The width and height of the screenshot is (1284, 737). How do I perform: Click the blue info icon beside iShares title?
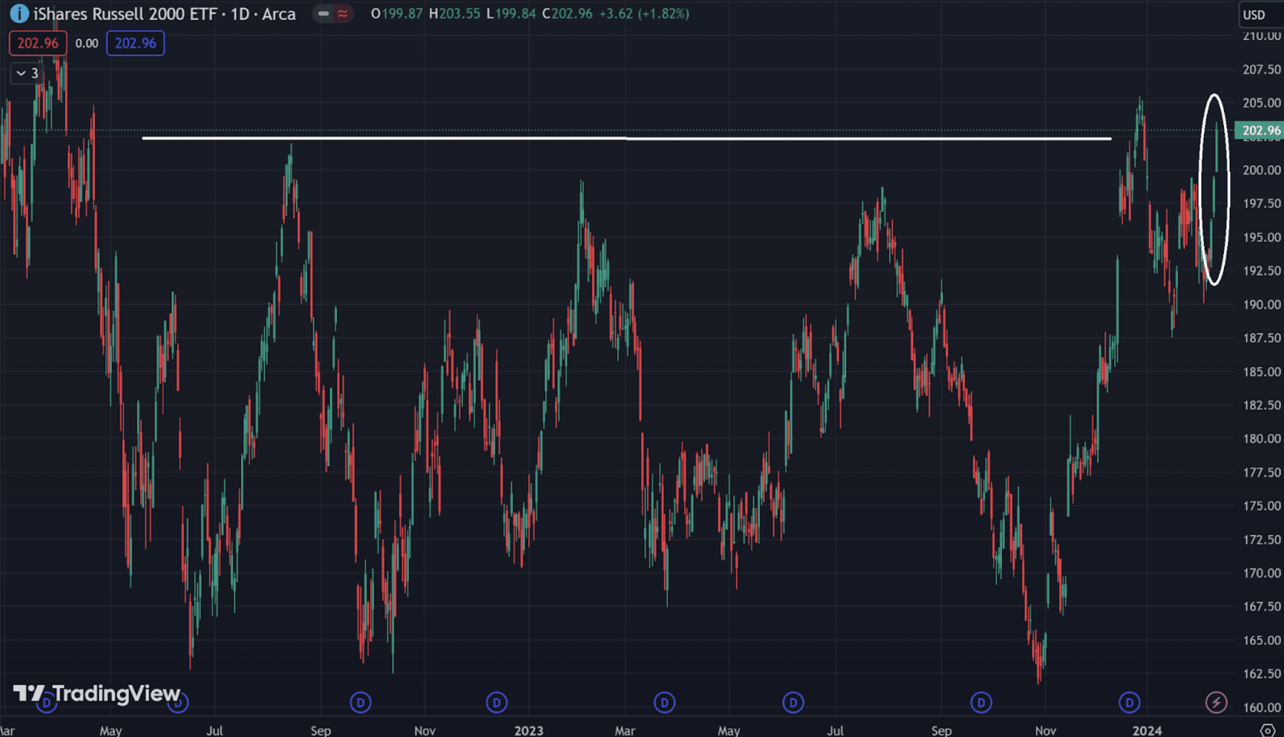(x=19, y=13)
